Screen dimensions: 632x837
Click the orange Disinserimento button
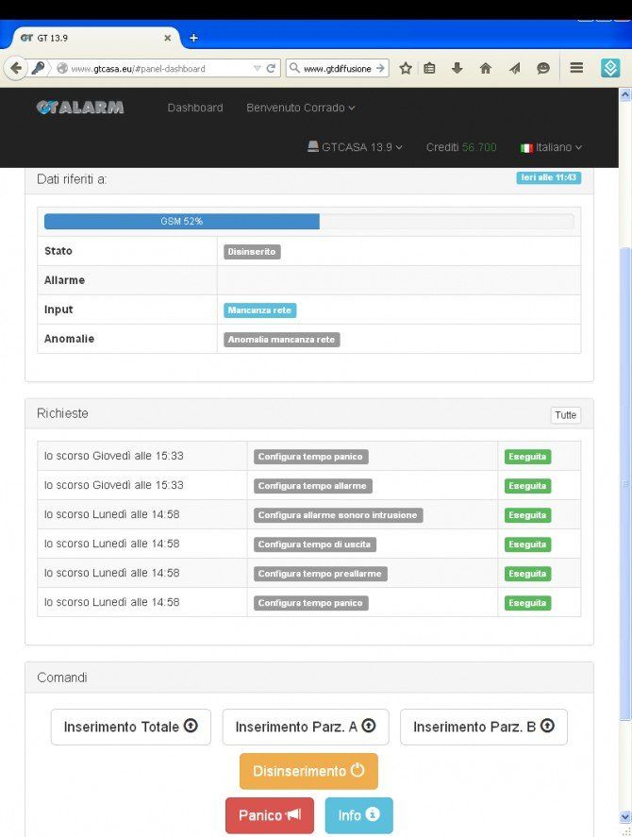(308, 771)
